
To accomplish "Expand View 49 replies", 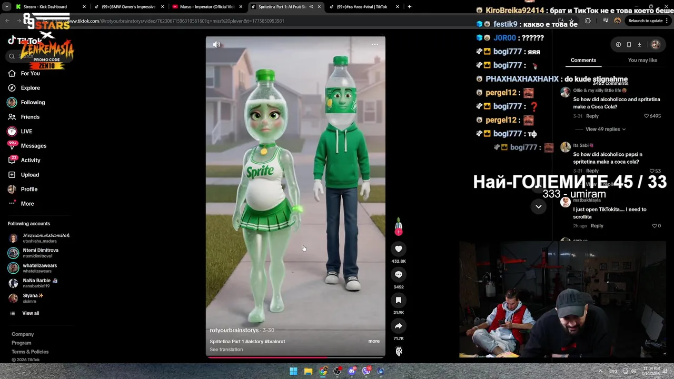I will [x=606, y=129].
